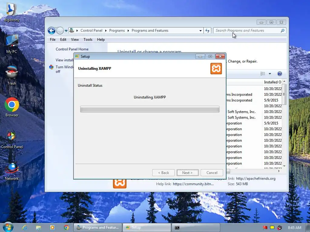Open file explorer from the taskbar
Screen dimensions: 310x232
pyautogui.click(x=38, y=227)
